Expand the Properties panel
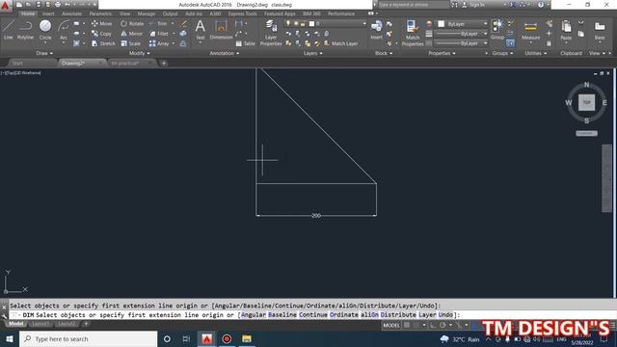Screen dimensions: 617x347 tap(442, 53)
